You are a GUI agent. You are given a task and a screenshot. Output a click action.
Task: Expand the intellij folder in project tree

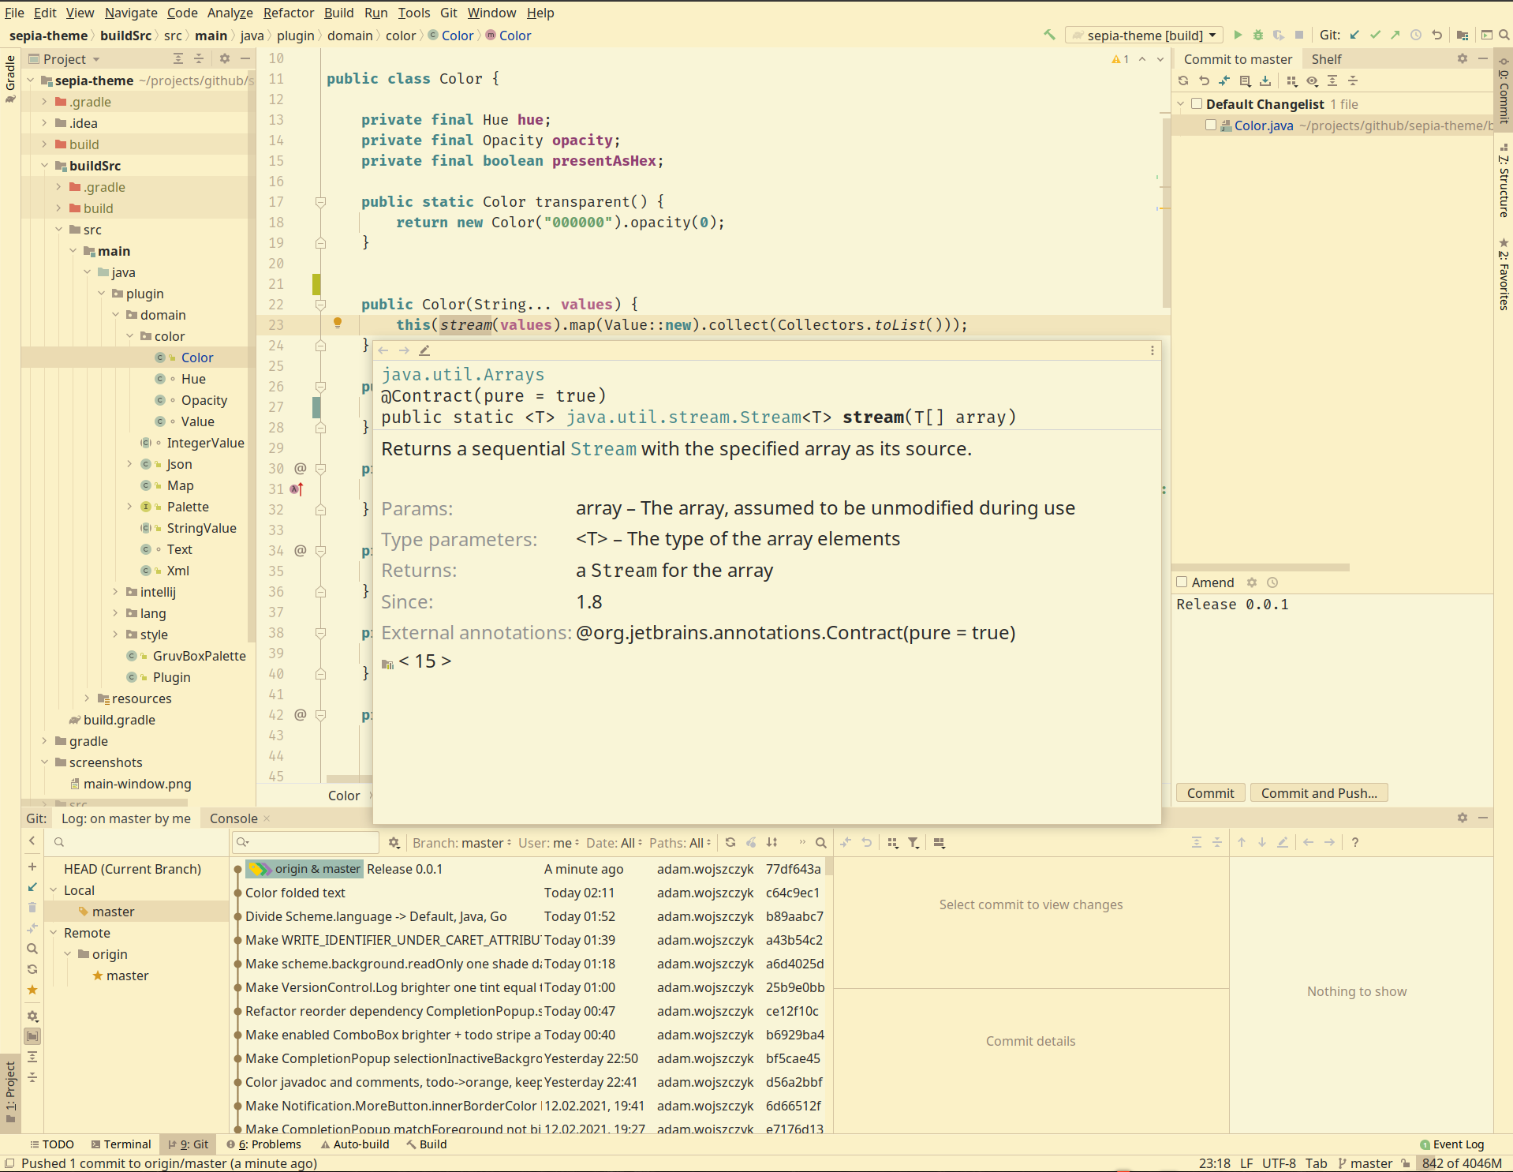115,592
